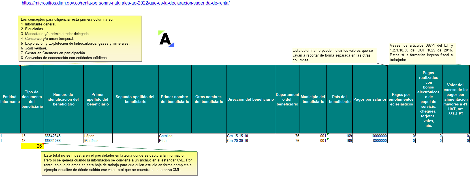470x177 pixels.
Task: Select 'Municipio del beneficiario' header cell
Action: pos(313,99)
